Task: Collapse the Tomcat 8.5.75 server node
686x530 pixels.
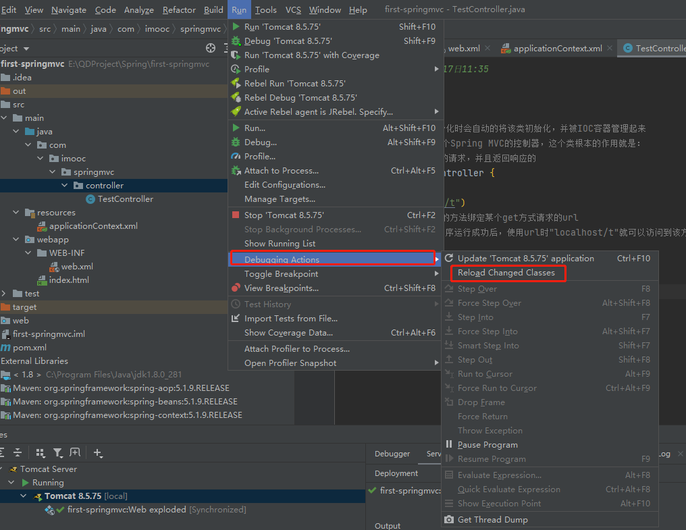Action: pos(24,496)
